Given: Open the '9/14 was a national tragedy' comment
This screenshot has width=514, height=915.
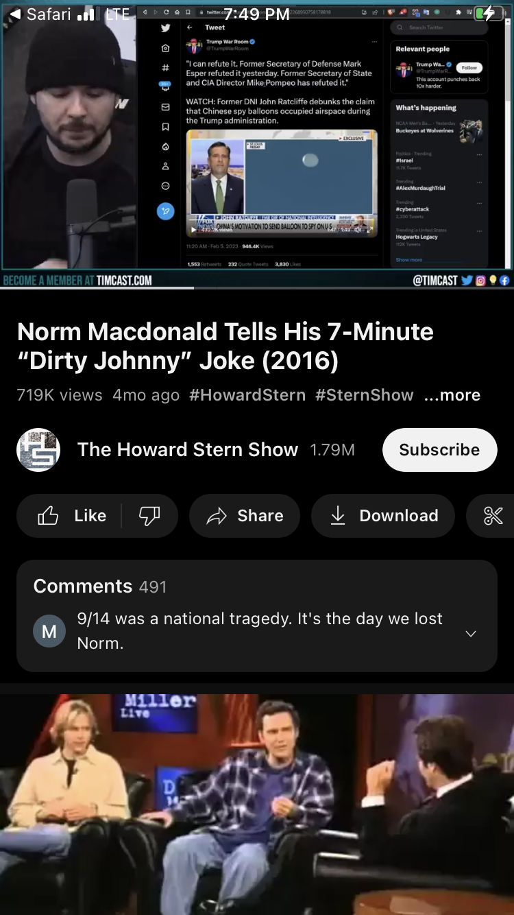Looking at the screenshot, I should [x=260, y=631].
